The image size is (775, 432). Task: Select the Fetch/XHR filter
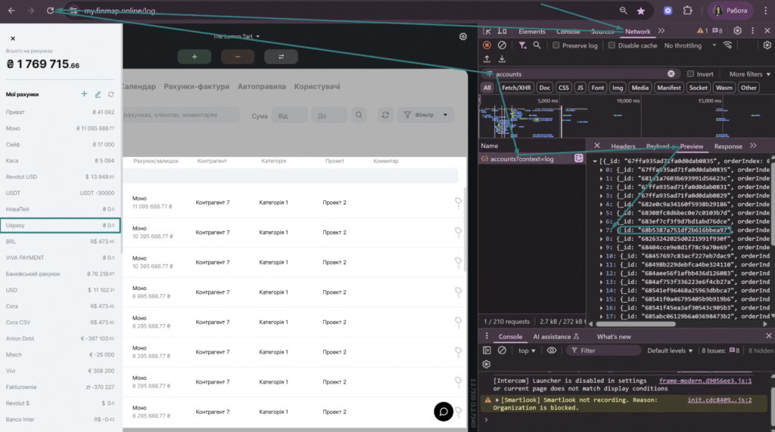click(516, 88)
